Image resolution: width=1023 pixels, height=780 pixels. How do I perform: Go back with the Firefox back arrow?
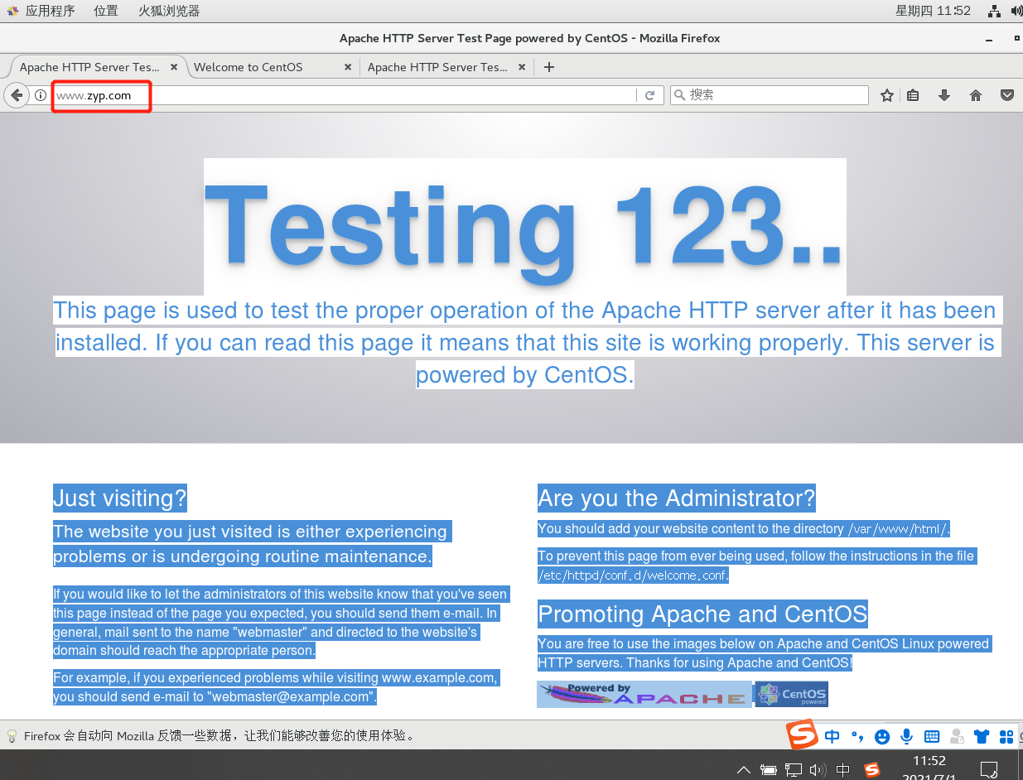[17, 95]
